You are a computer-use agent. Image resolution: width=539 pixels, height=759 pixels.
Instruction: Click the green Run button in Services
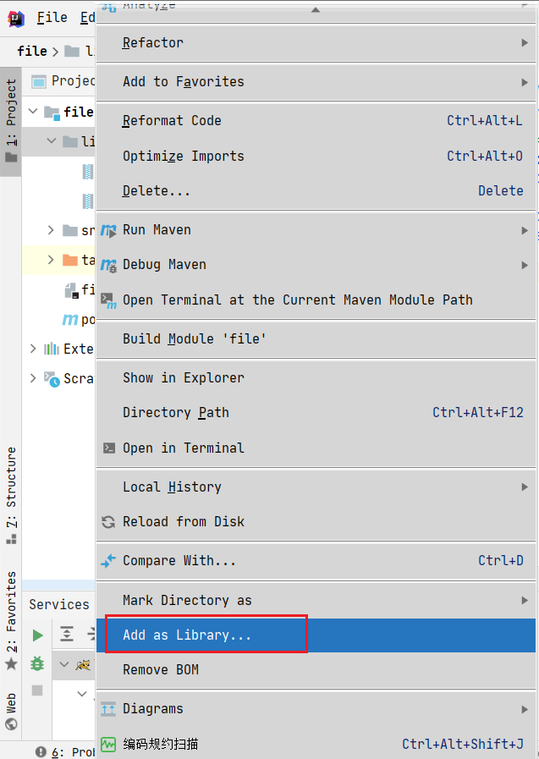click(x=37, y=635)
